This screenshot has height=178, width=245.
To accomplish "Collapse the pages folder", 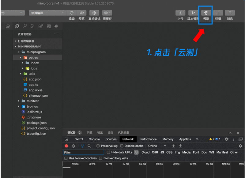I will coord(21,57).
